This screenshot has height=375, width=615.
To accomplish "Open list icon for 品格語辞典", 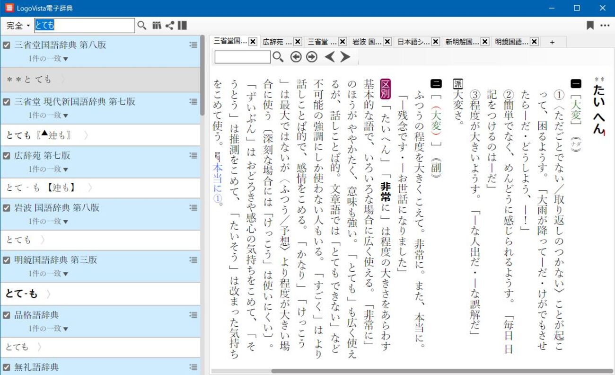I will [x=193, y=315].
